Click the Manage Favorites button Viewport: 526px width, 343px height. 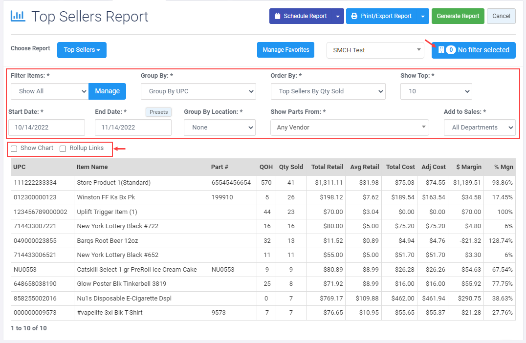coord(286,50)
